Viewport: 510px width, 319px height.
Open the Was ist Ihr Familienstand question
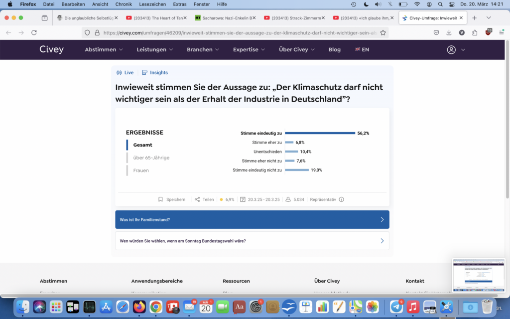click(252, 219)
